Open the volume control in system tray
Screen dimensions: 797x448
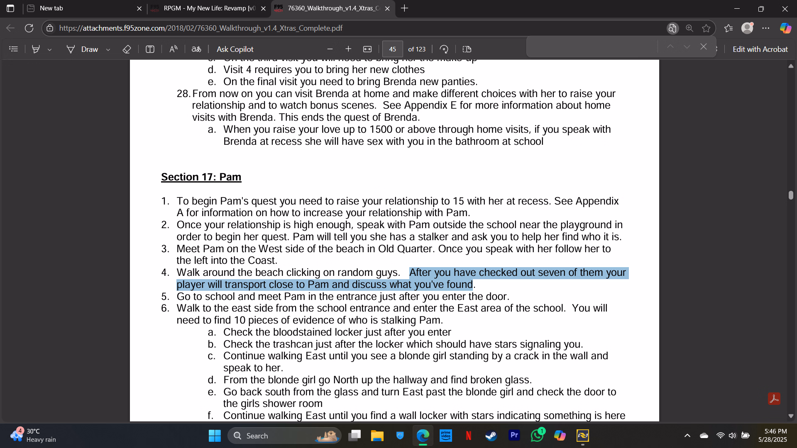(x=733, y=436)
